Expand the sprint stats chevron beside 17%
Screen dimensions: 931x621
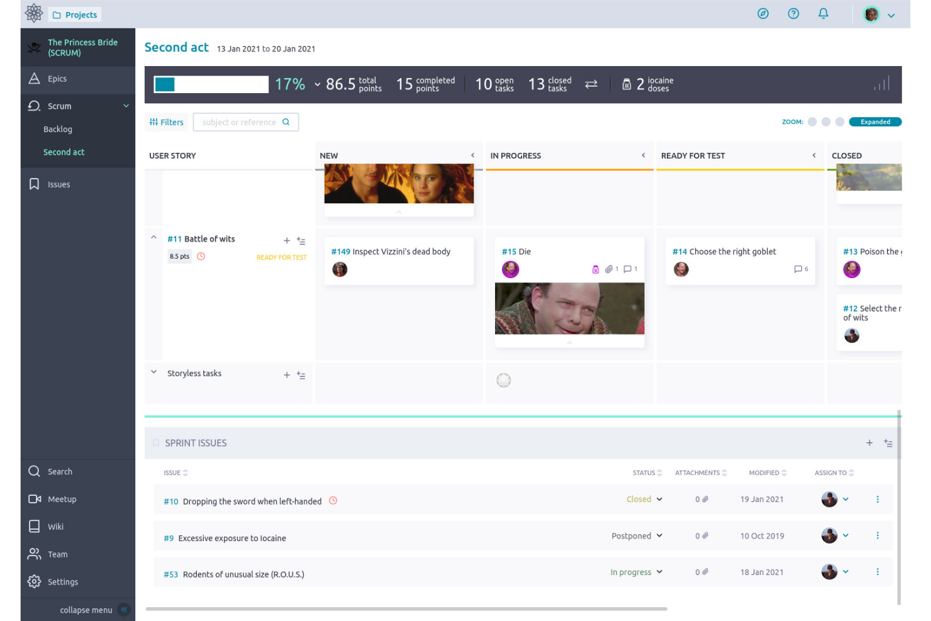[317, 84]
